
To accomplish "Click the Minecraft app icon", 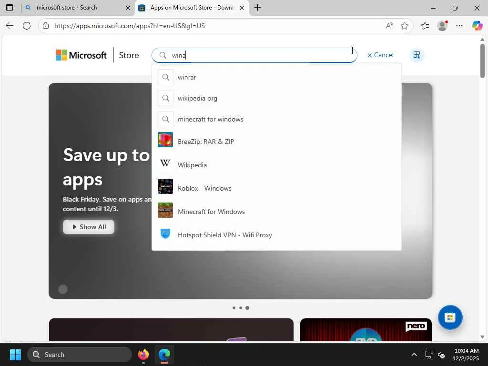I will tap(165, 210).
